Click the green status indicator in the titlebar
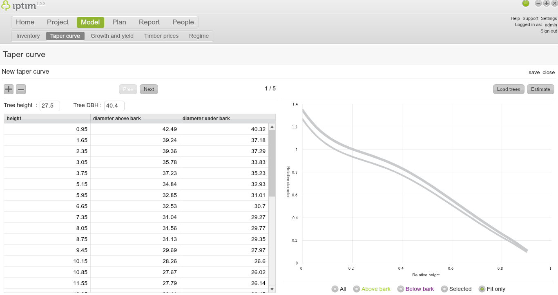Image resolution: width=558 pixels, height=295 pixels. [526, 4]
